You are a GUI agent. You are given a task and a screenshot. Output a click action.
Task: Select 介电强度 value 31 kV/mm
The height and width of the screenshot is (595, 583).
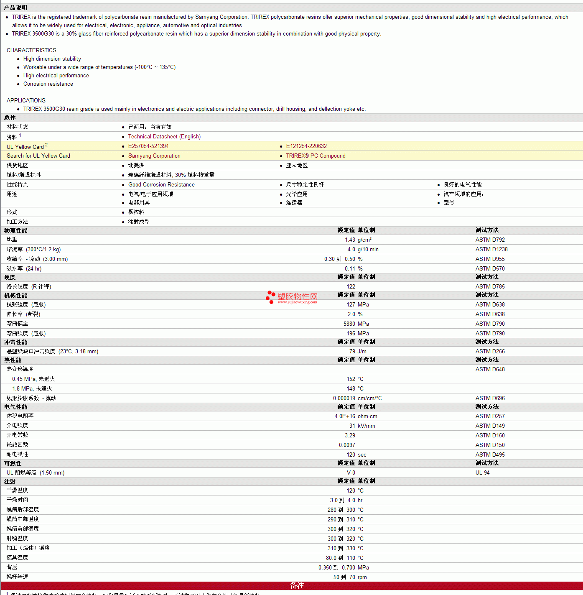coord(362,426)
